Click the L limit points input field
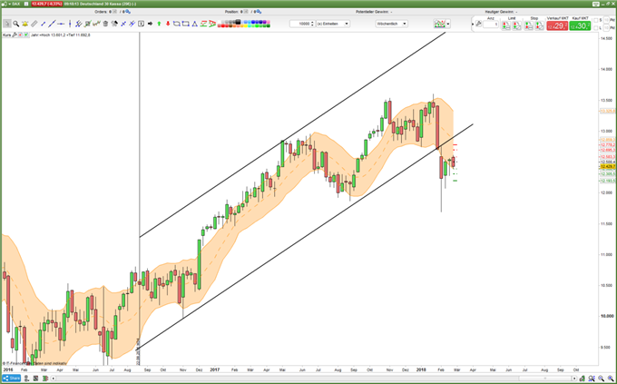617x384 pixels. pos(606,27)
